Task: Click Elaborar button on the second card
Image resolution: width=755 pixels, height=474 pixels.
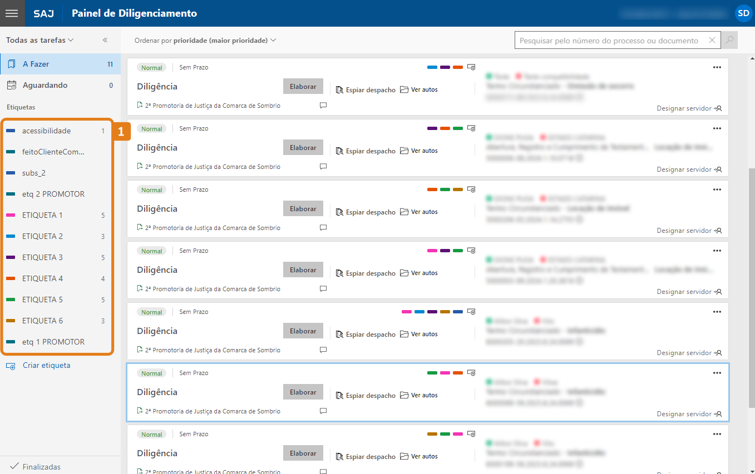Action: pos(303,148)
